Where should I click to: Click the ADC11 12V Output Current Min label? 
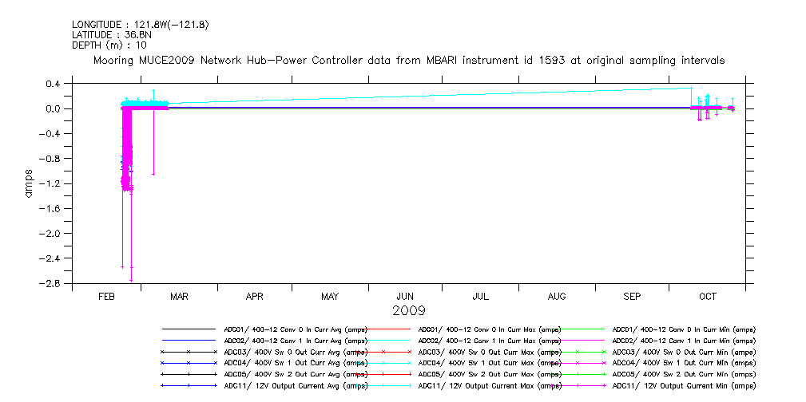click(x=684, y=385)
